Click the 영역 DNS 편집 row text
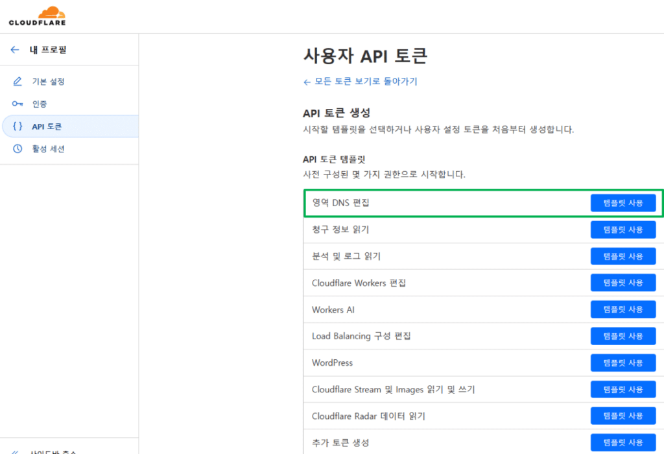664x454 pixels. pos(340,203)
